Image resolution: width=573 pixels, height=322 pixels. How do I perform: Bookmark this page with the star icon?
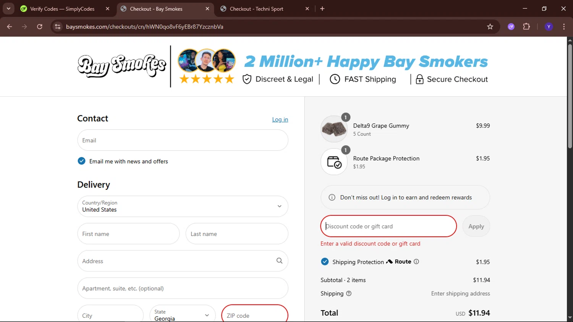click(490, 27)
